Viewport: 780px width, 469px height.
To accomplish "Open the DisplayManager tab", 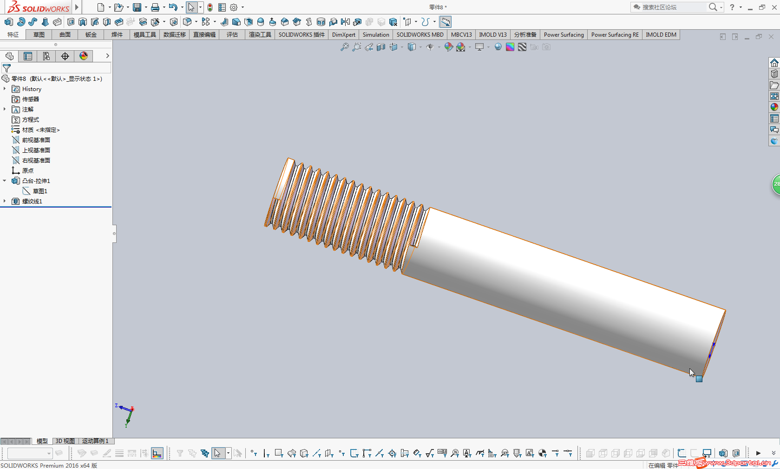I will coord(84,56).
